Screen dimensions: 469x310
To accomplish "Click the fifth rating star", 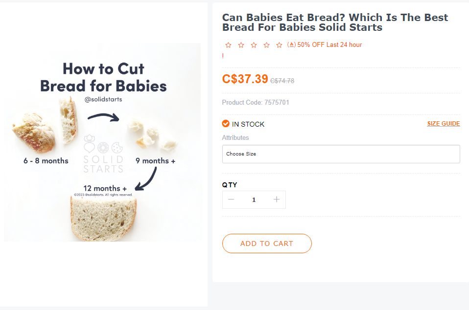I will (x=279, y=45).
